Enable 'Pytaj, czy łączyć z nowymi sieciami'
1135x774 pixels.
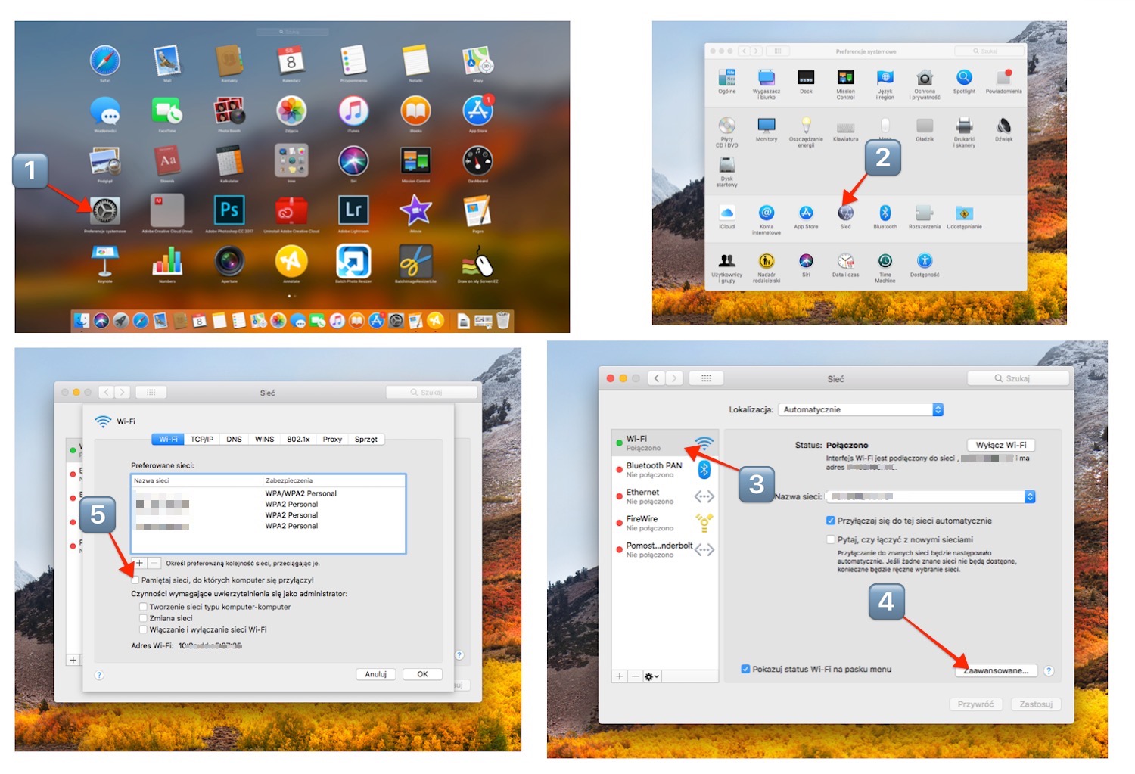830,539
